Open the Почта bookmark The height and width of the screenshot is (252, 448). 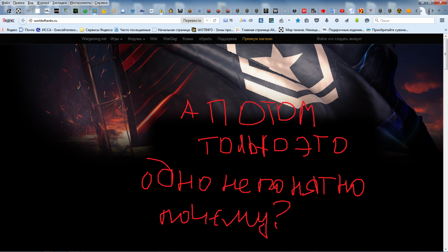(x=27, y=30)
